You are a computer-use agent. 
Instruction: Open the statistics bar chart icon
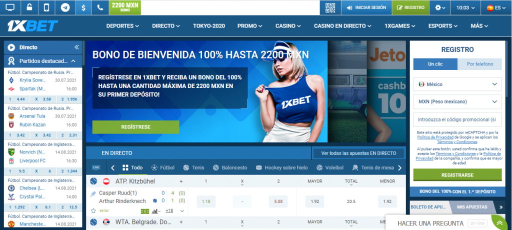(x=156, y=211)
